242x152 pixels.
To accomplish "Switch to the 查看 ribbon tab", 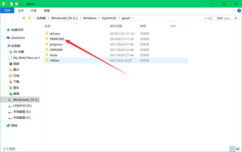I will [x=47, y=10].
